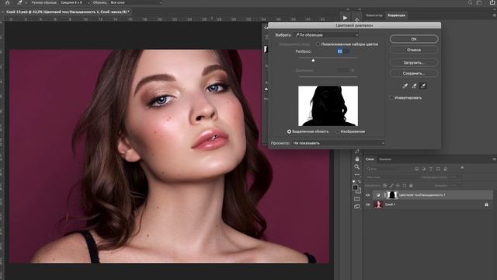Click the Разброс slider handle
497x280 pixels.
coord(313,60)
